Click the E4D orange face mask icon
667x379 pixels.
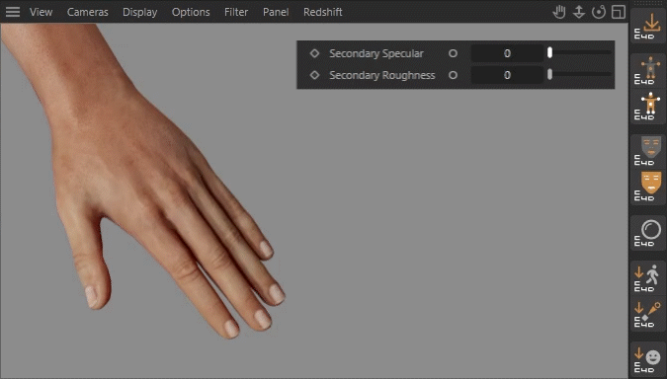coord(648,187)
